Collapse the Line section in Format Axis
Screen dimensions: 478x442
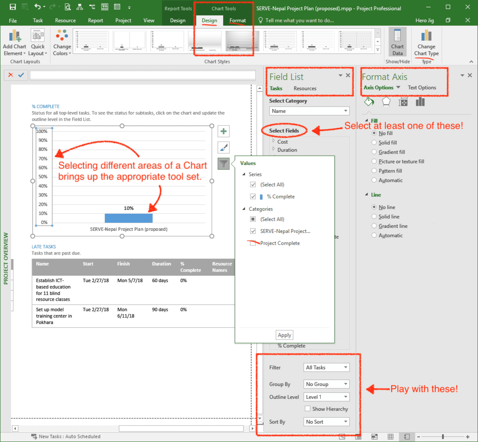point(367,194)
